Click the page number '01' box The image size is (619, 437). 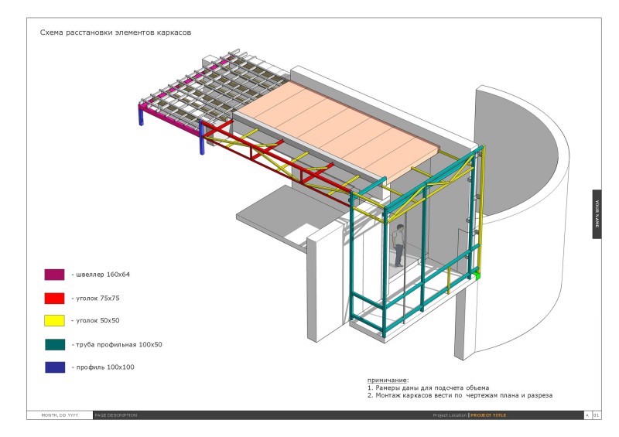tap(597, 415)
